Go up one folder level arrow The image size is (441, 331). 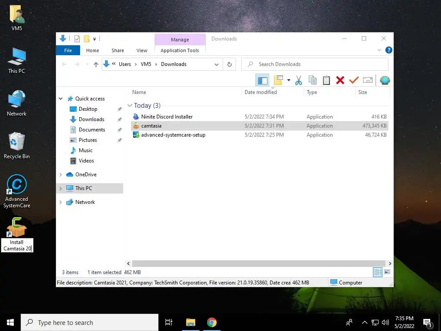(96, 65)
